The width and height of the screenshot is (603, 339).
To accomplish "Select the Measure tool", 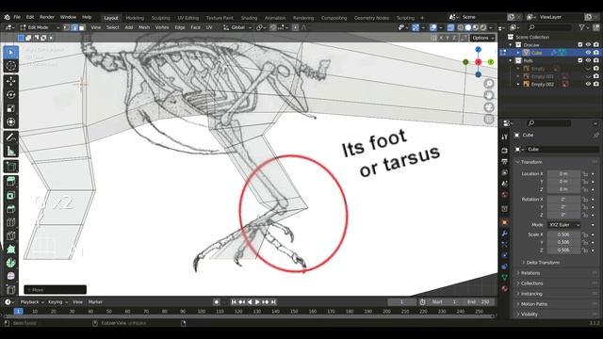I will [10, 151].
